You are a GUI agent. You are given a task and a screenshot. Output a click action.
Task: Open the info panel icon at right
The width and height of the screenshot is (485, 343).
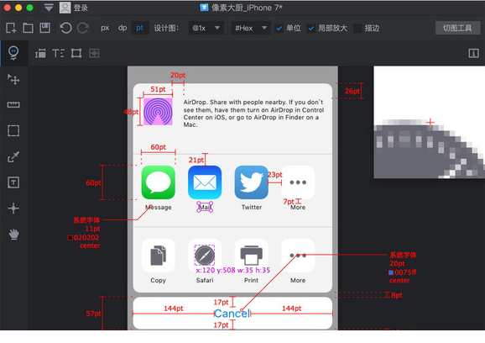[473, 53]
